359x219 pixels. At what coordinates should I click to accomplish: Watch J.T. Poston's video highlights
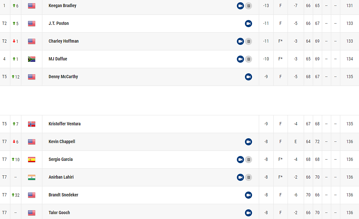[x=248, y=24]
